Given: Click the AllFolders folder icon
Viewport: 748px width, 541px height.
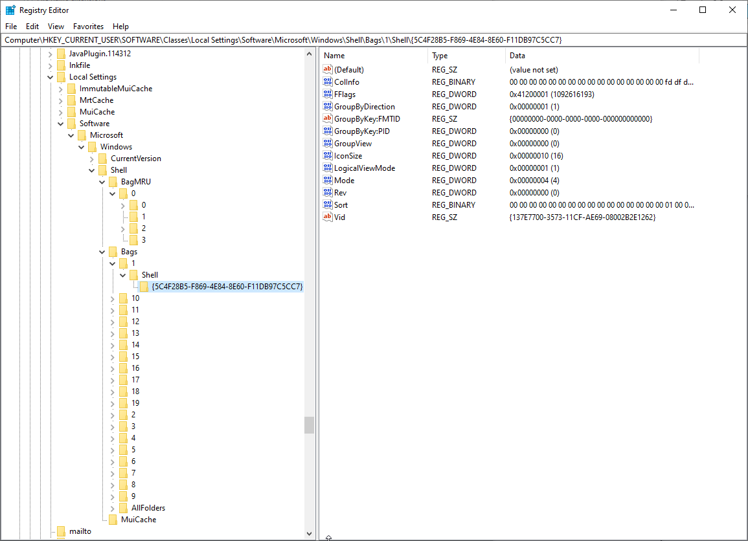Looking at the screenshot, I should pyautogui.click(x=124, y=508).
